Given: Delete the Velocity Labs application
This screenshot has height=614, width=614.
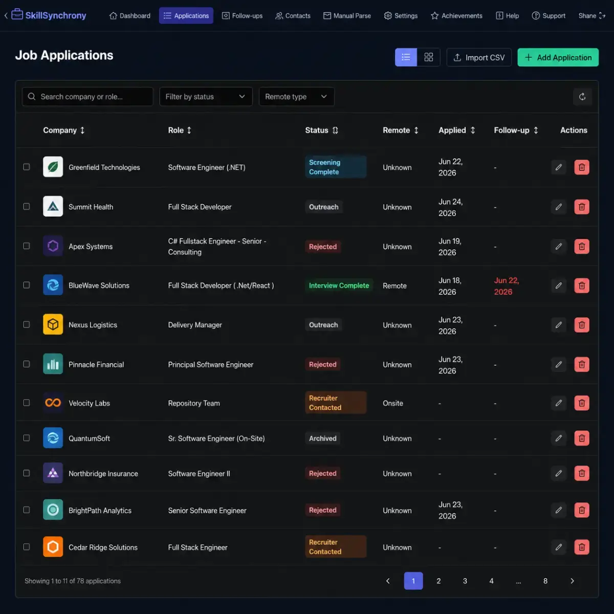Looking at the screenshot, I should (x=582, y=403).
